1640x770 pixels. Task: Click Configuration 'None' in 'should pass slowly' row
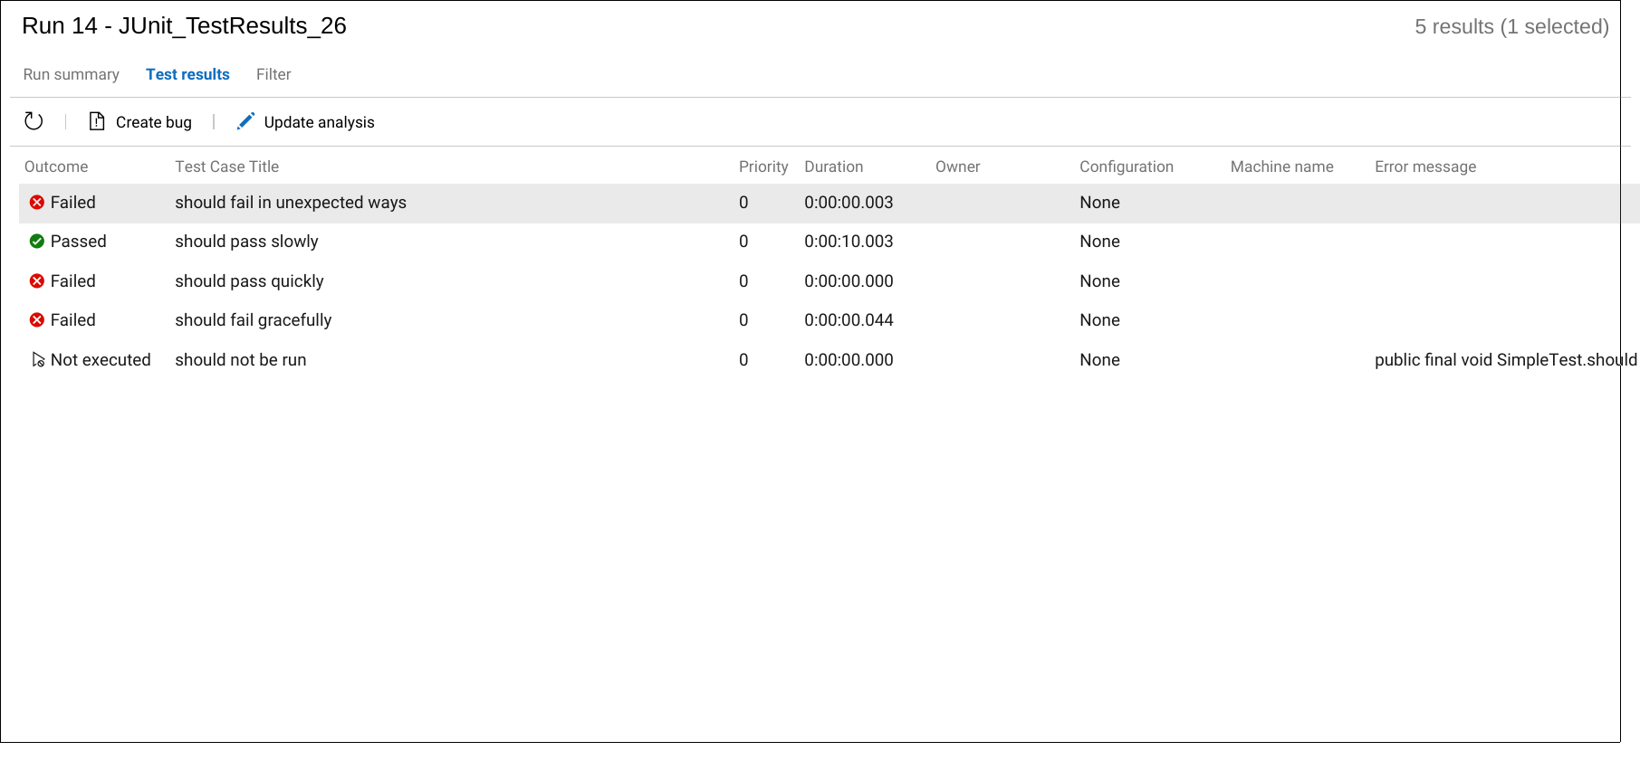tap(1099, 242)
